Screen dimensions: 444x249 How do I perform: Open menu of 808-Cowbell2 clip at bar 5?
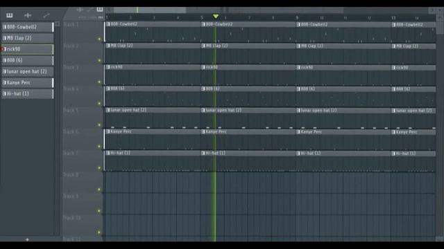coord(203,24)
